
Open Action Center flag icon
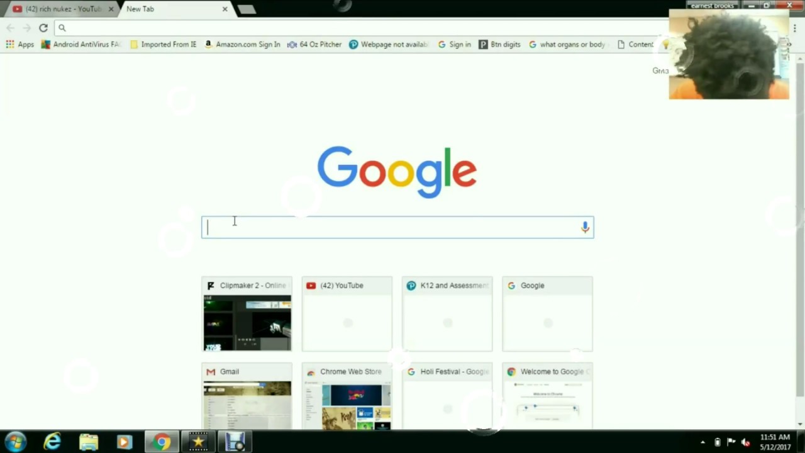731,442
